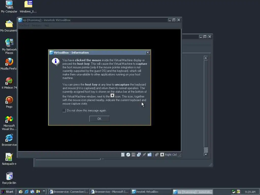This screenshot has width=260, height=195.
Task: Click Internet Explorer quick launch icon
Action: (x=26, y=192)
